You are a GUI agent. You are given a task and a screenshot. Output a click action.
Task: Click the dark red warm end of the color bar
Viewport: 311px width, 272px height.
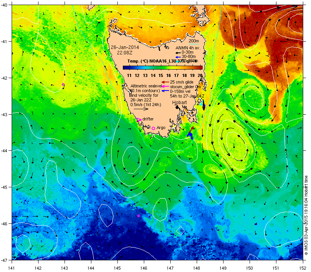(x=200, y=68)
